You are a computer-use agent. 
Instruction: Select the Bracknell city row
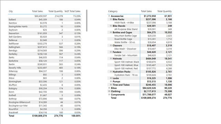[45, 112]
